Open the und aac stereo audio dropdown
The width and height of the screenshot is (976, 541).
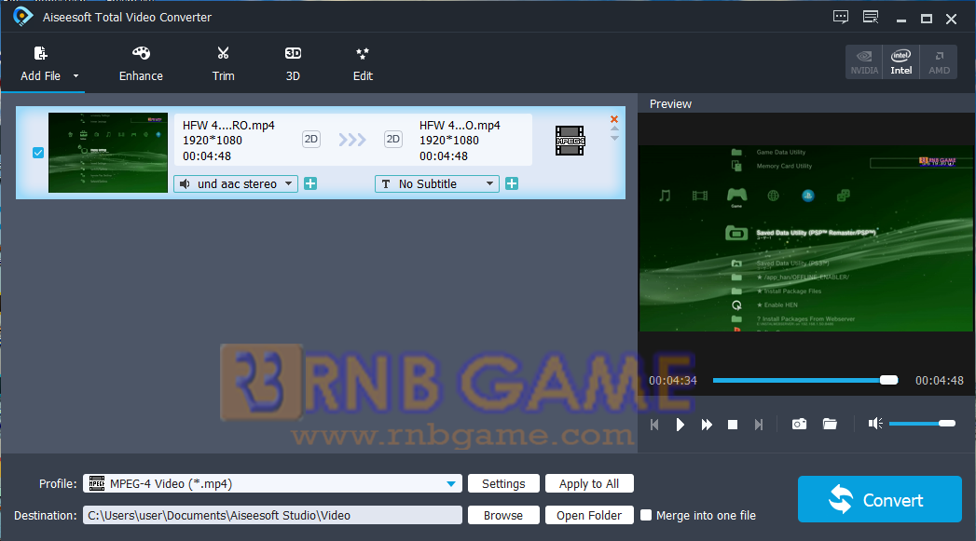[x=236, y=184]
